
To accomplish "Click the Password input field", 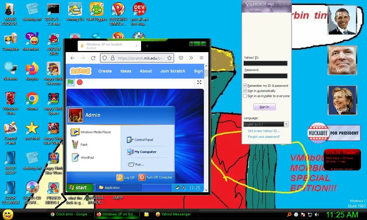I will (265, 76).
